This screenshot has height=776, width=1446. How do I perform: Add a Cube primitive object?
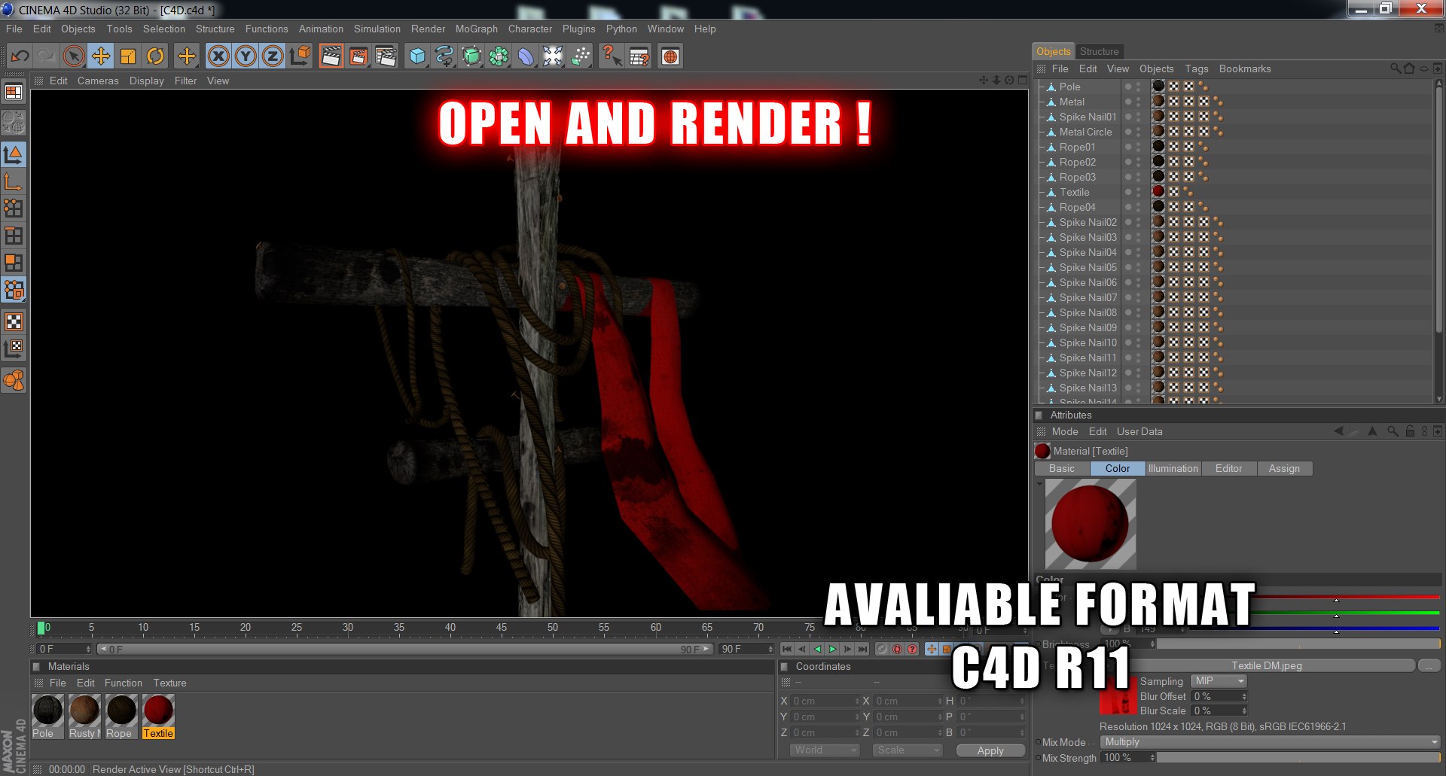point(417,56)
